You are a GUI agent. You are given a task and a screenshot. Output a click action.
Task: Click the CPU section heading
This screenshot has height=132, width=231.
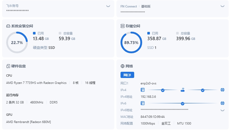[x=9, y=76]
